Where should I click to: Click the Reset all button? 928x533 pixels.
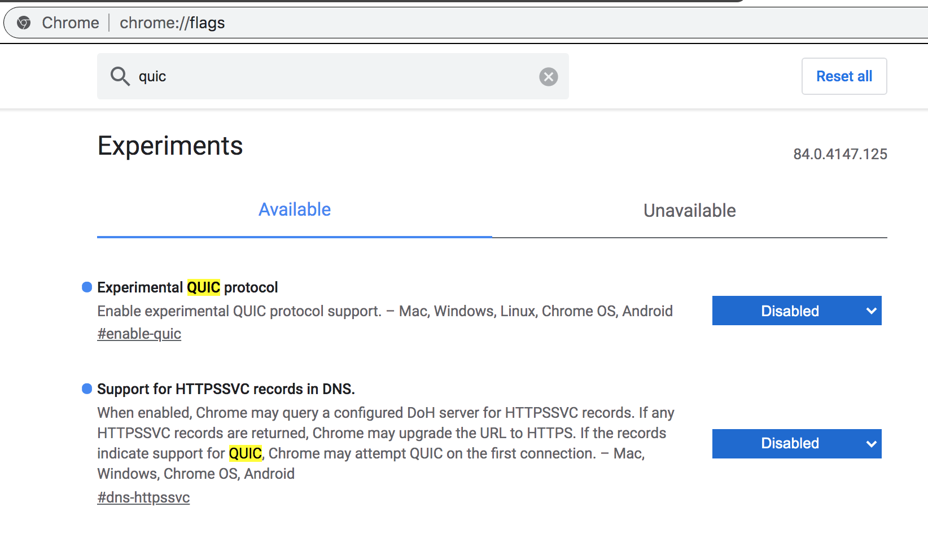pyautogui.click(x=844, y=76)
